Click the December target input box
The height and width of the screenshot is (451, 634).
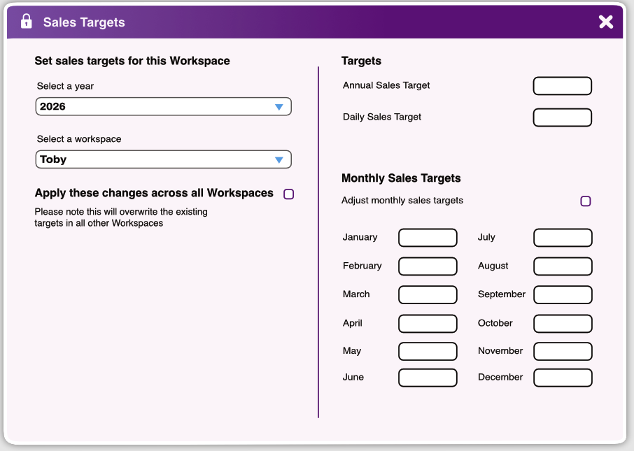point(563,378)
